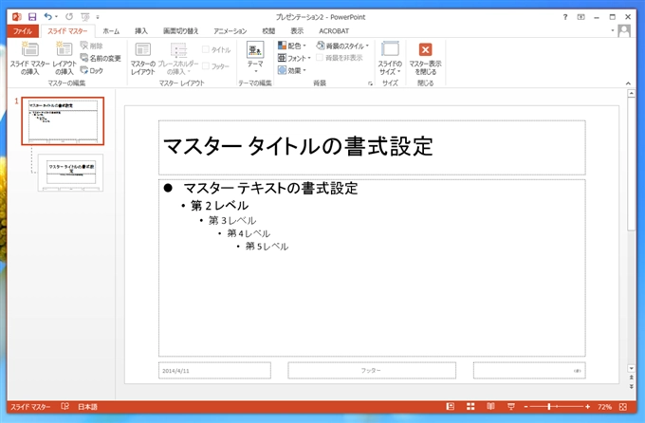Switch to Reading view icon
The width and height of the screenshot is (645, 423).
(490, 407)
